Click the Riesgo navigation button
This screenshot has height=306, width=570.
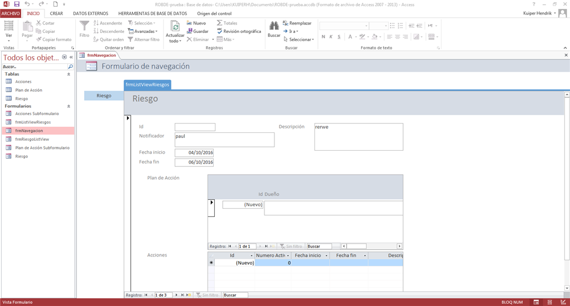[x=104, y=96]
